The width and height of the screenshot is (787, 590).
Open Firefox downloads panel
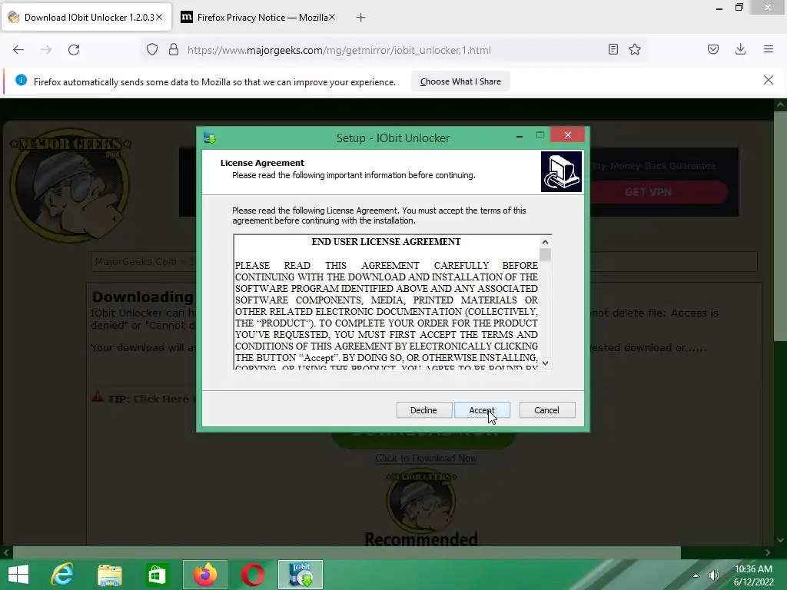pos(740,49)
